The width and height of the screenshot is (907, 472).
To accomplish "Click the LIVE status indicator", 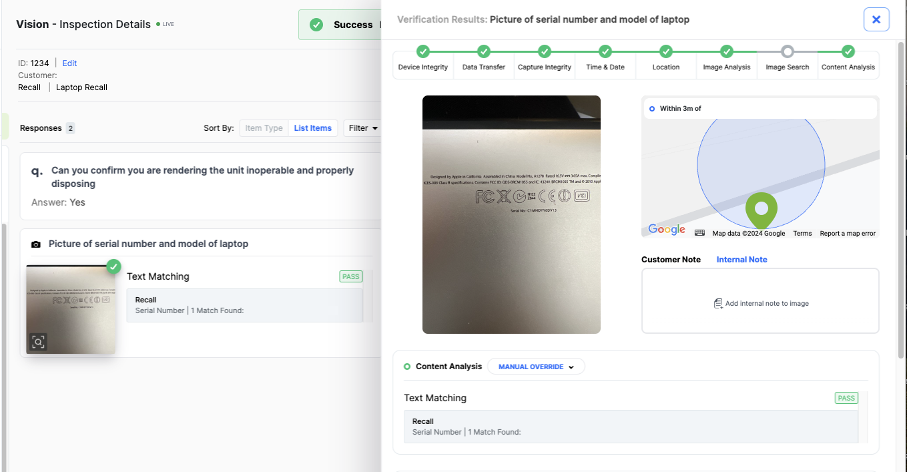I will point(165,24).
